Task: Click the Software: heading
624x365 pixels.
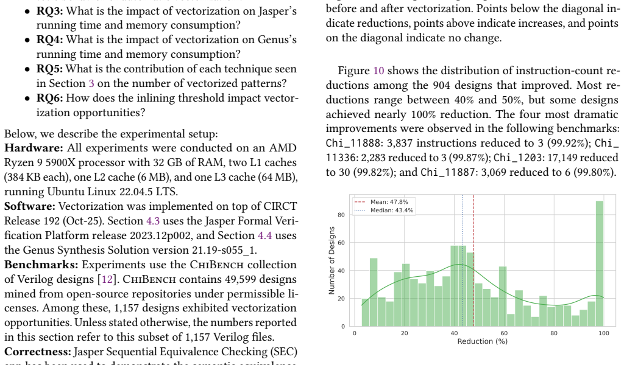Action: pyautogui.click(x=30, y=206)
